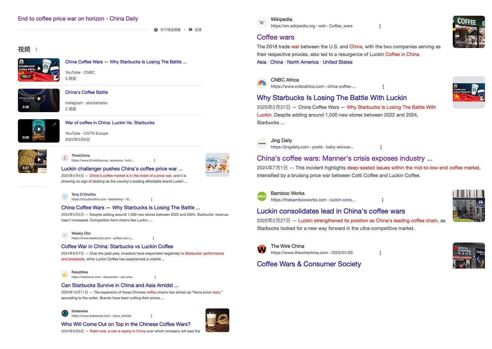Open 'Can Starbucks Survive in China and Asia Amidst'
The width and height of the screenshot is (492, 349).
pyautogui.click(x=120, y=285)
